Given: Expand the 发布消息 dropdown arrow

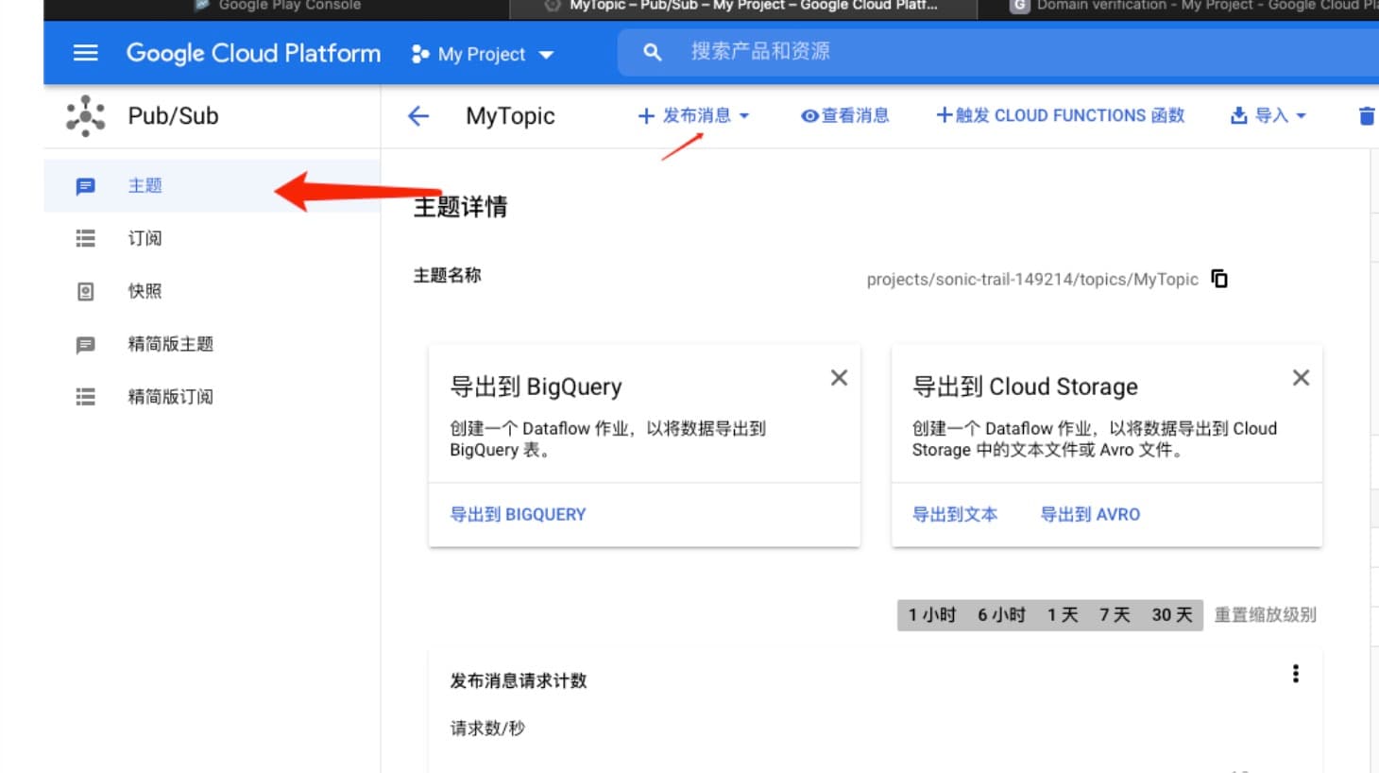Looking at the screenshot, I should point(744,116).
